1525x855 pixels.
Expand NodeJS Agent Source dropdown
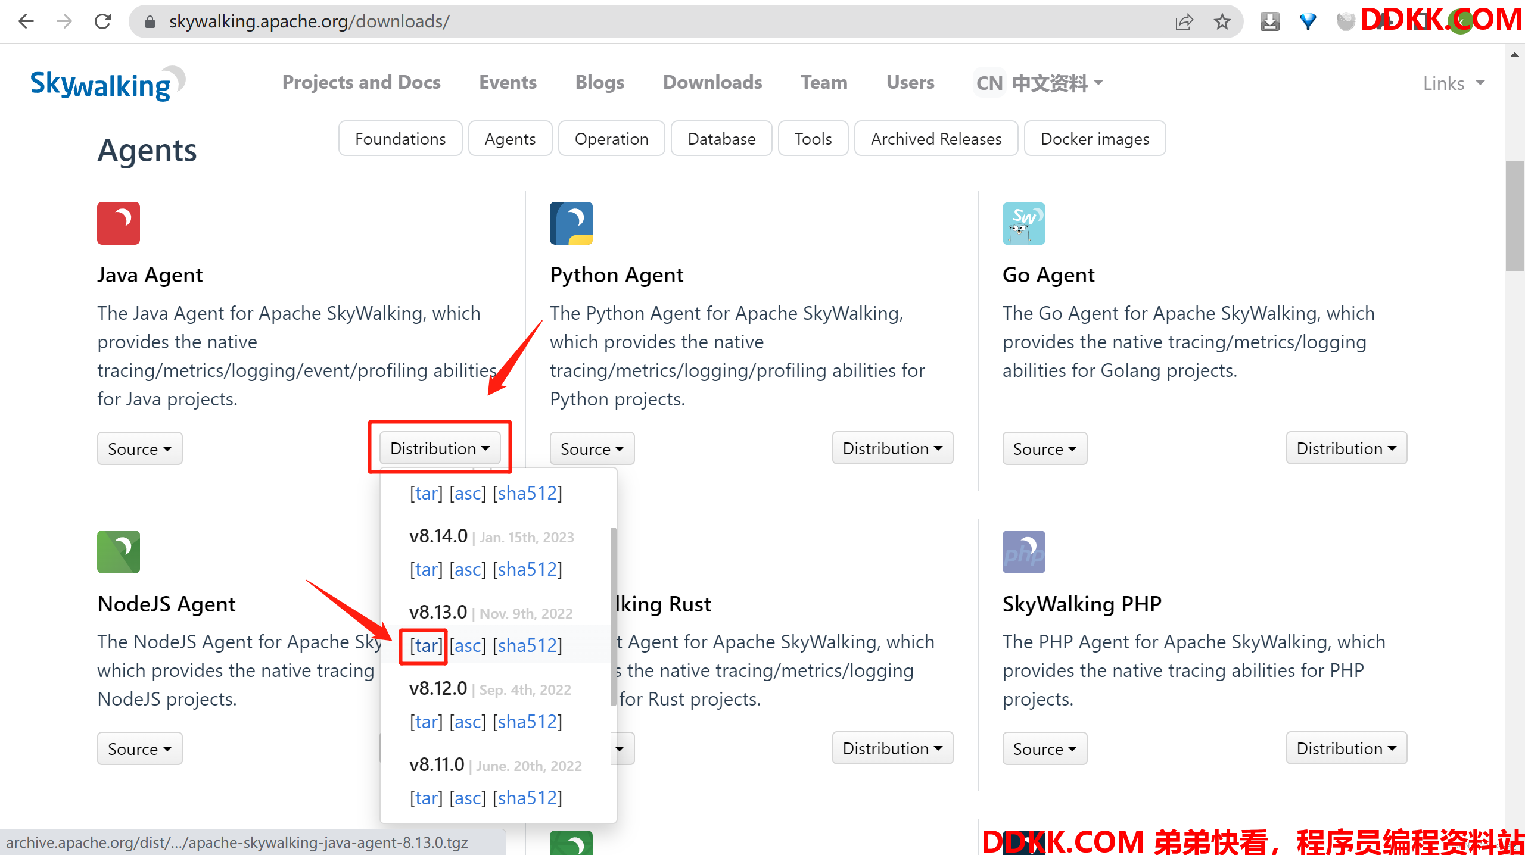tap(139, 748)
